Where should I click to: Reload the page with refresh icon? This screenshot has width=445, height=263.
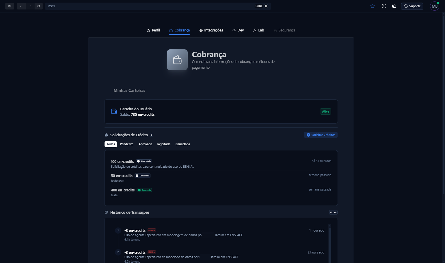point(38,6)
